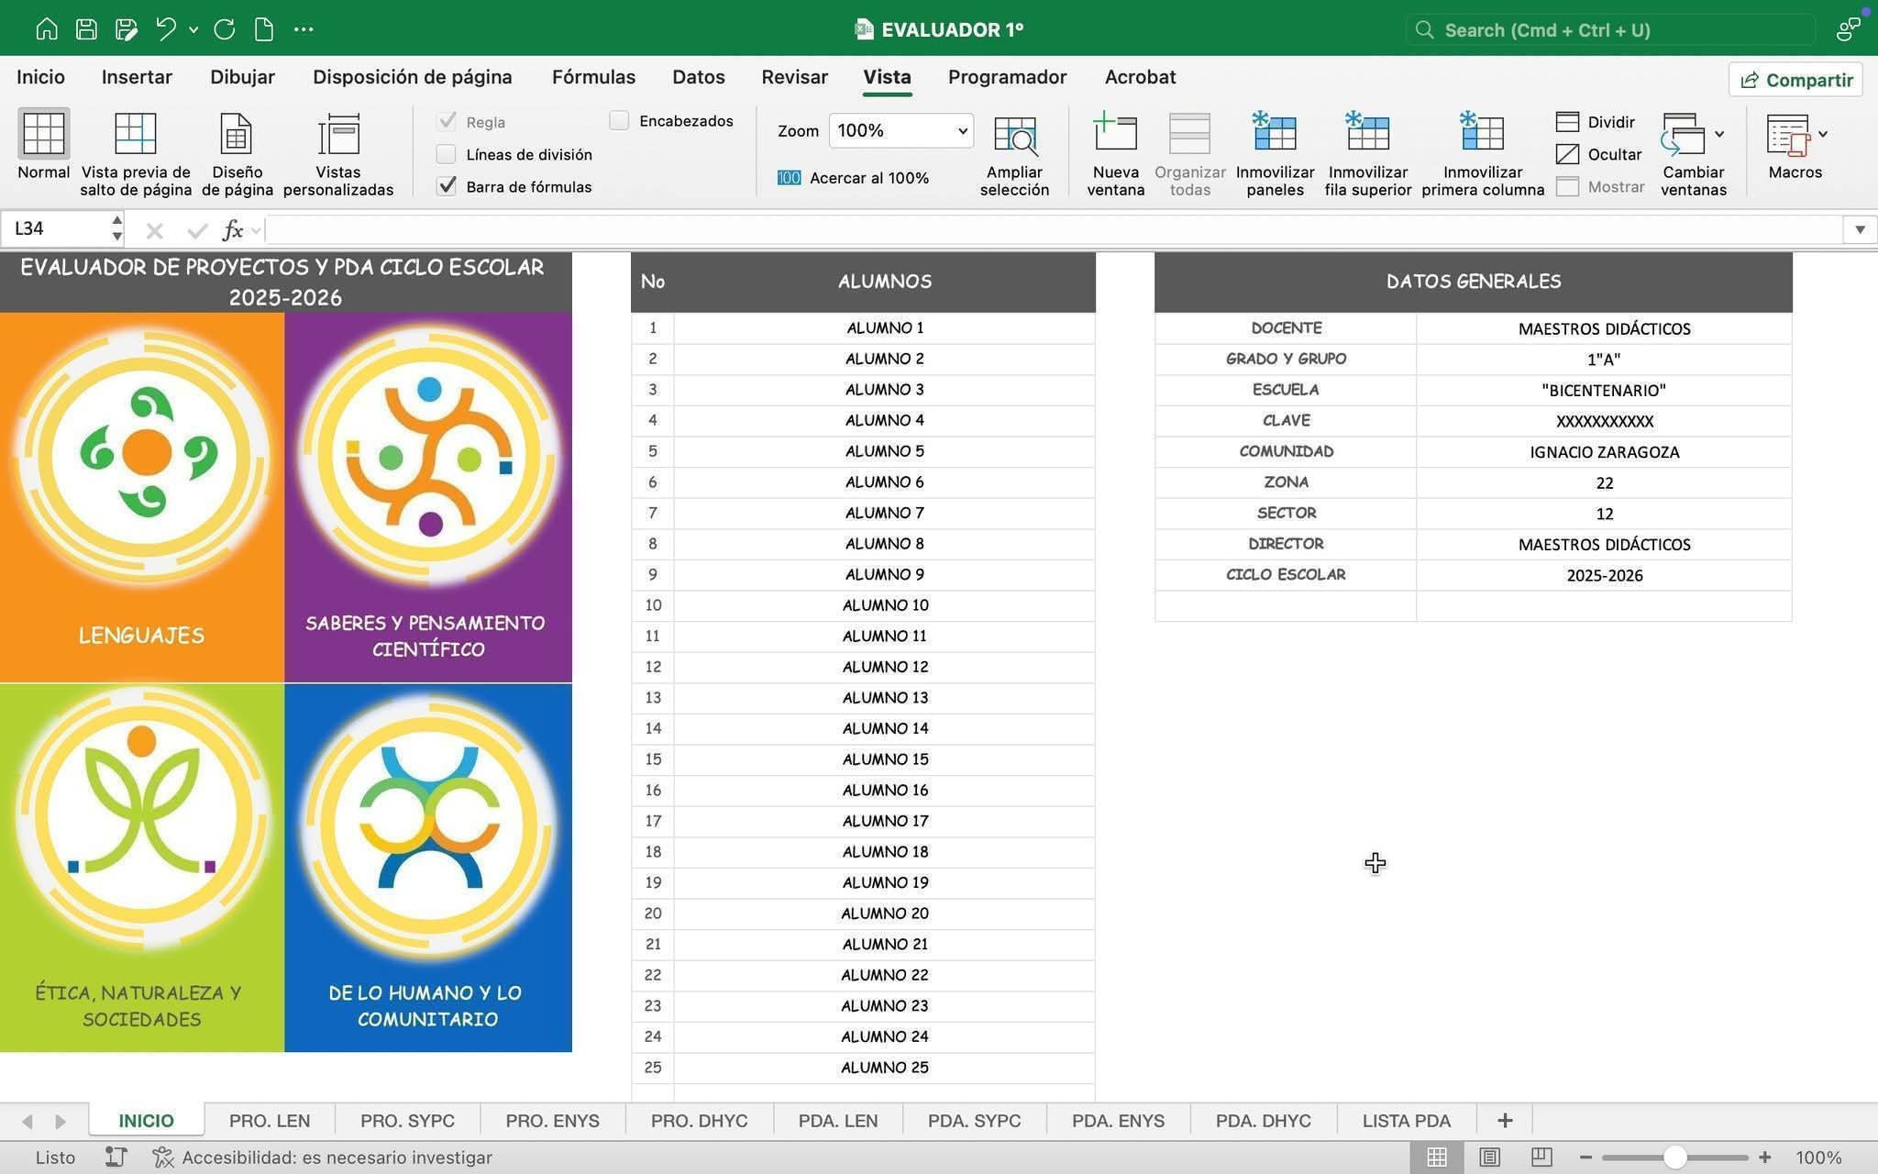Image resolution: width=1878 pixels, height=1174 pixels.
Task: Select cell ALUMNO 13
Action: [885, 697]
